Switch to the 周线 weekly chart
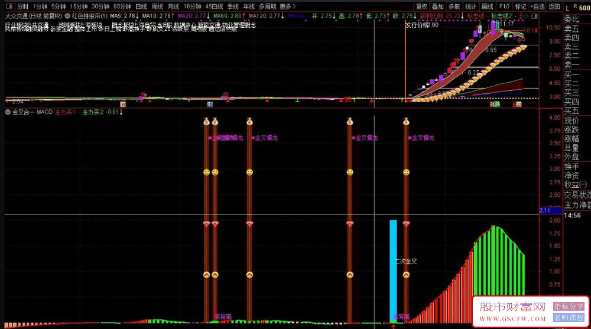This screenshot has height=329, width=591. [x=157, y=6]
